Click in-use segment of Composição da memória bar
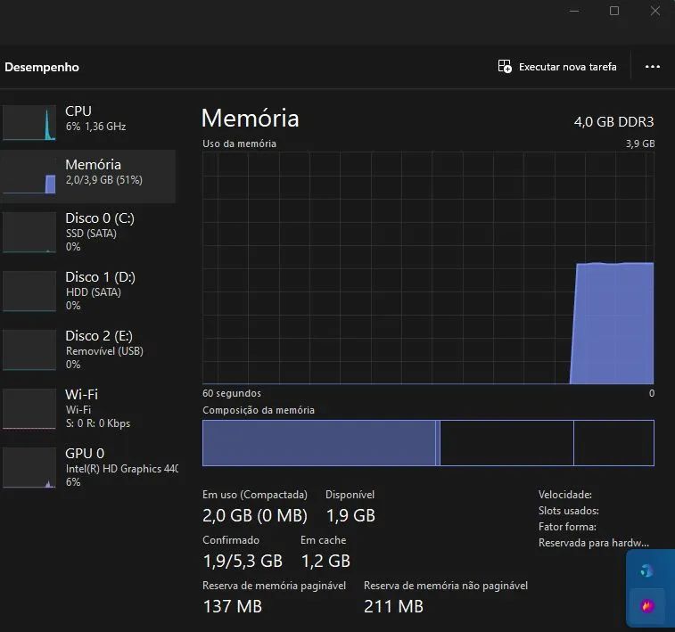 [318, 443]
